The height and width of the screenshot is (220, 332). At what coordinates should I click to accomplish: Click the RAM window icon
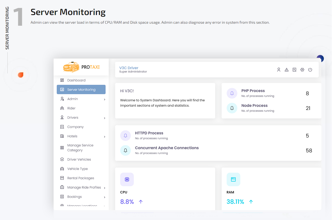click(233, 180)
